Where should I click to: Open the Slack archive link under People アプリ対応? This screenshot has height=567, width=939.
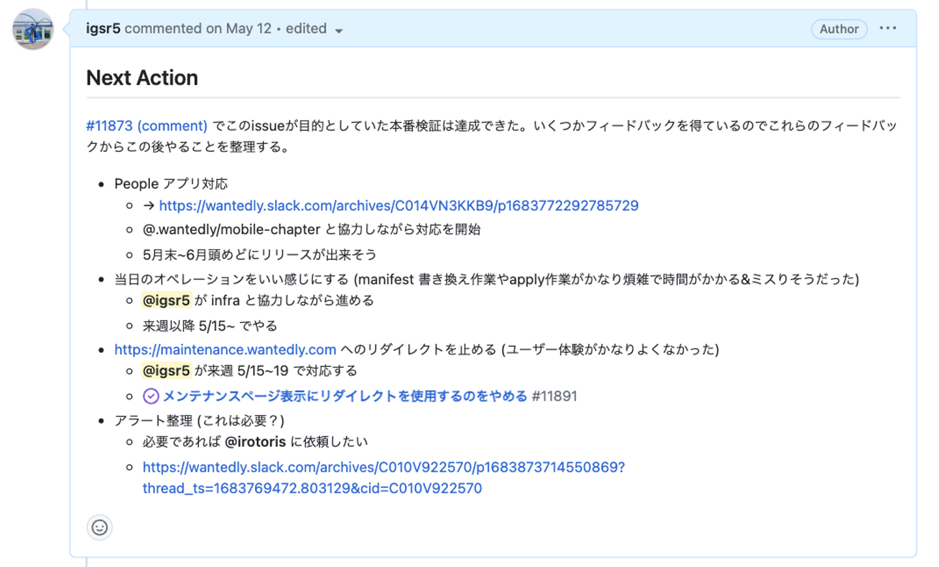coord(398,206)
